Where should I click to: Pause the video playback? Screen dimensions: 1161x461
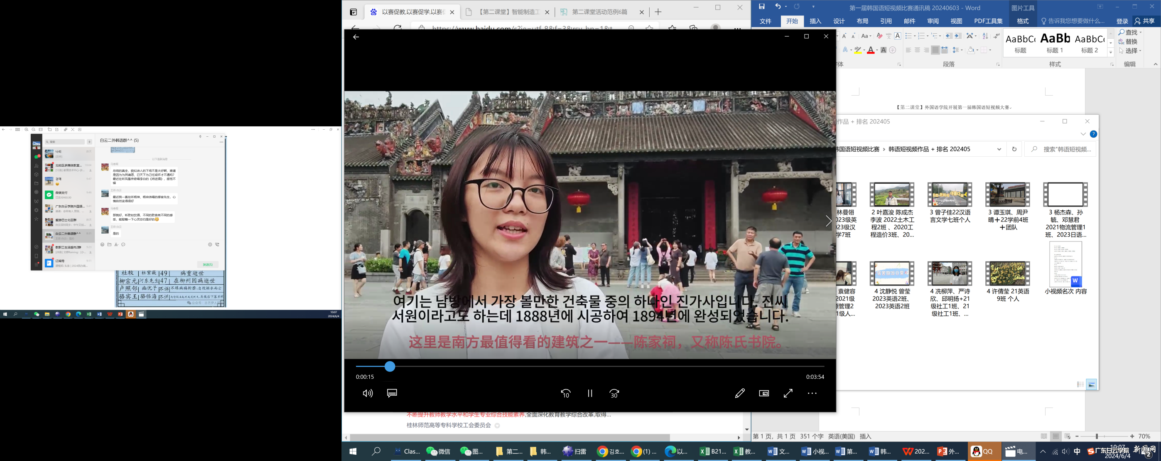click(589, 393)
